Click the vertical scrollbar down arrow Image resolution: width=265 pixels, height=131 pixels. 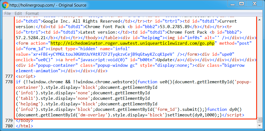(x=259, y=125)
